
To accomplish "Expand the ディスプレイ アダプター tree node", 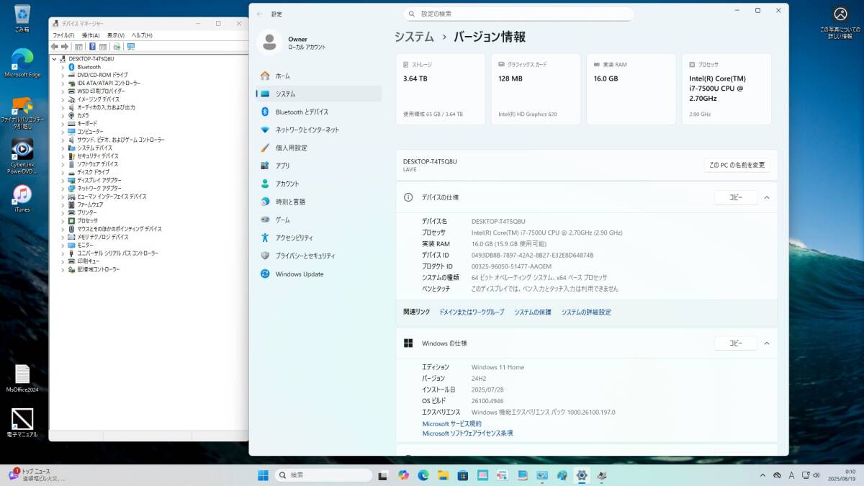I will tap(63, 180).
